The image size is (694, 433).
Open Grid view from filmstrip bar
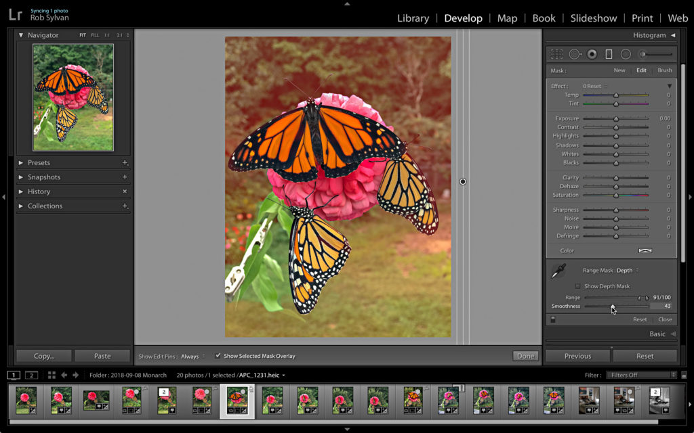tap(52, 375)
